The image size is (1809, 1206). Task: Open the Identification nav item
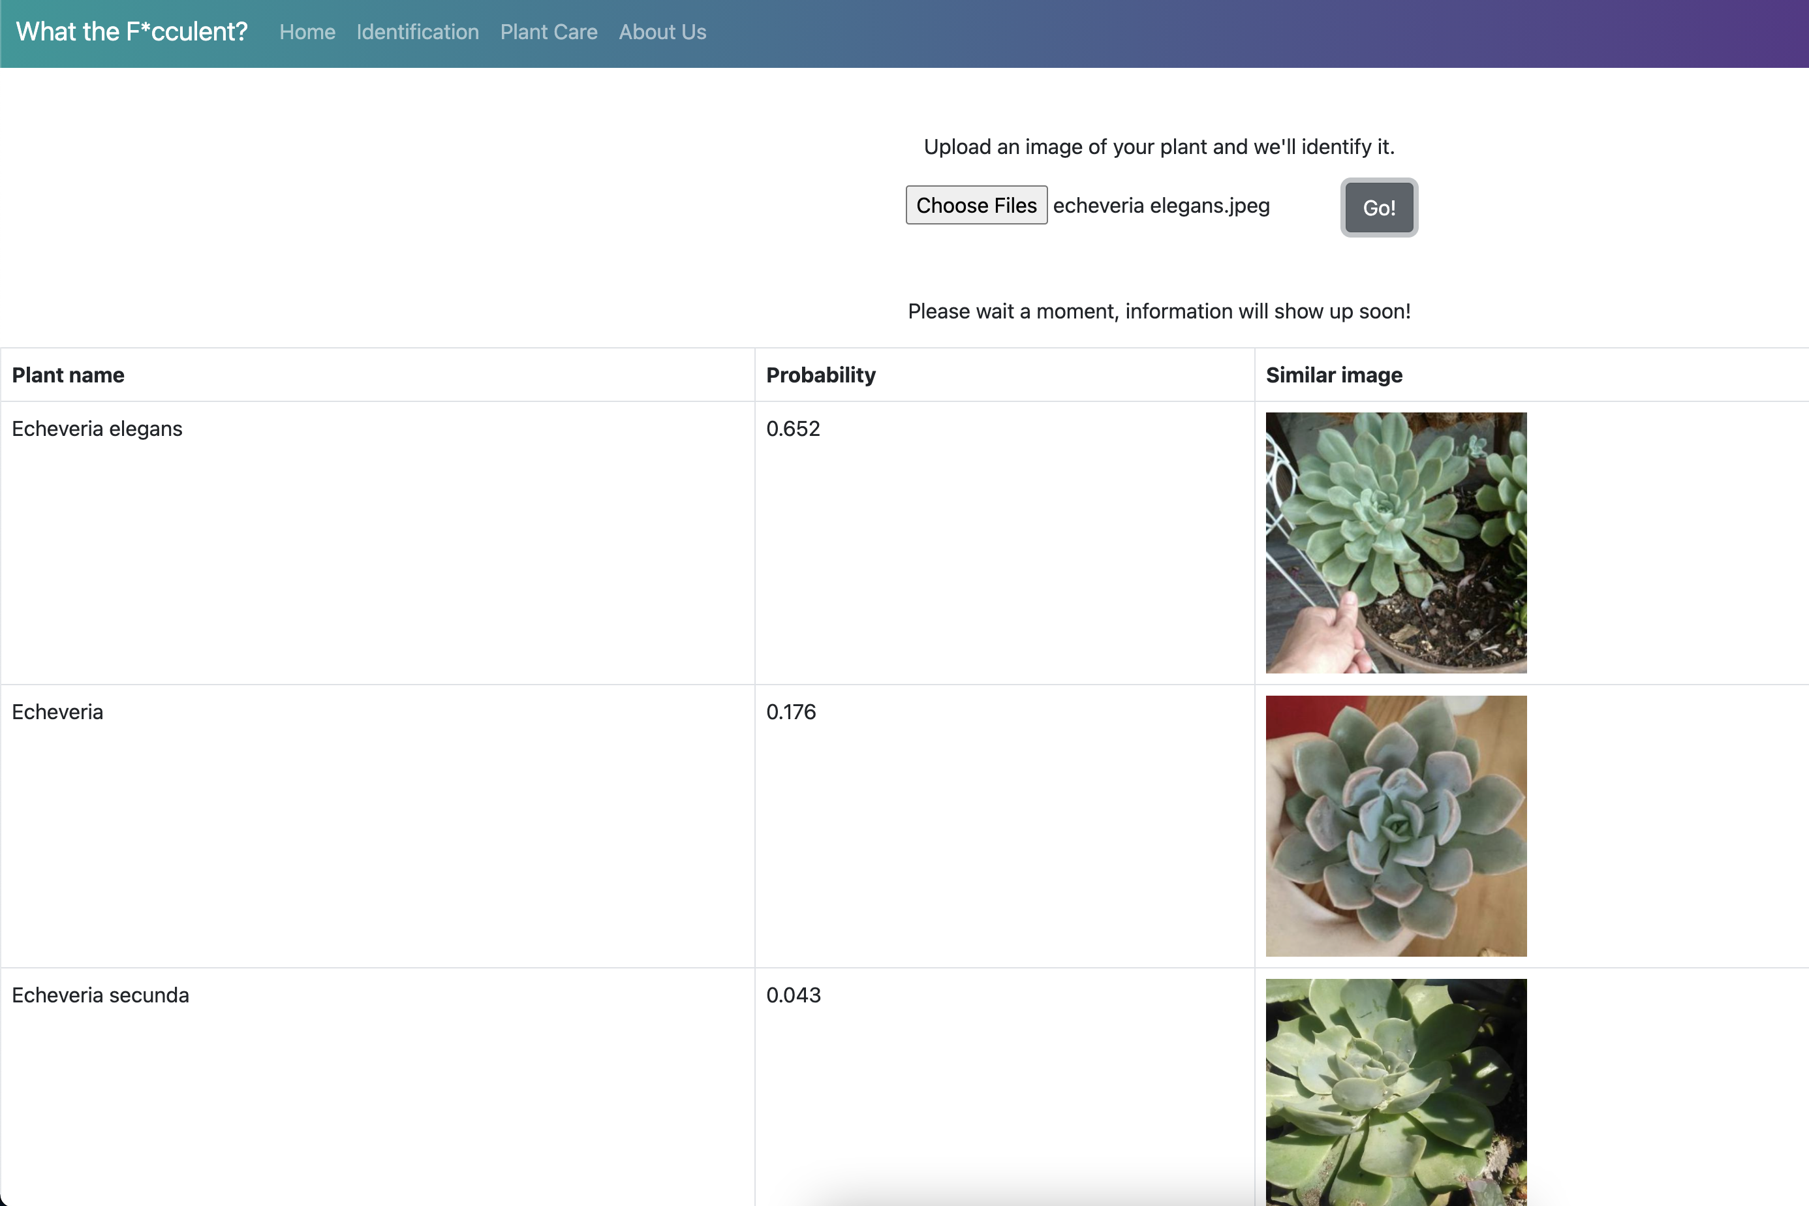(x=417, y=33)
